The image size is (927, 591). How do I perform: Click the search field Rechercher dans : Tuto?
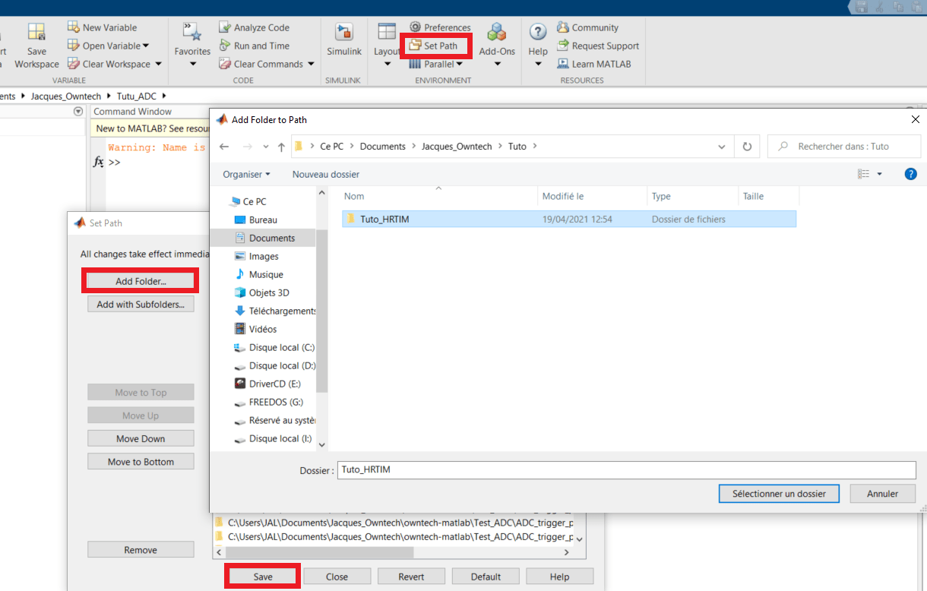coord(843,147)
